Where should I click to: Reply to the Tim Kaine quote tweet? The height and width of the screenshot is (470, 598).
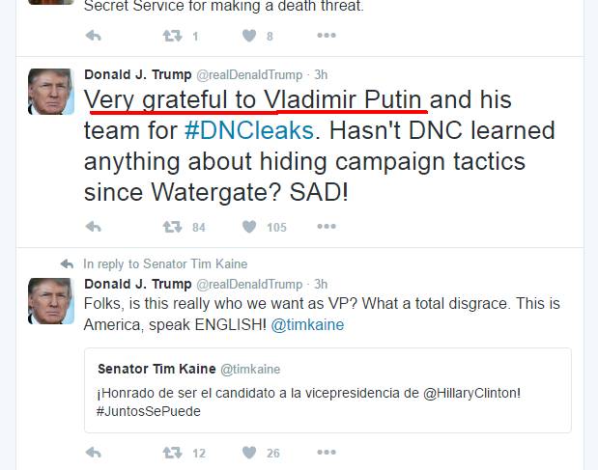94,453
